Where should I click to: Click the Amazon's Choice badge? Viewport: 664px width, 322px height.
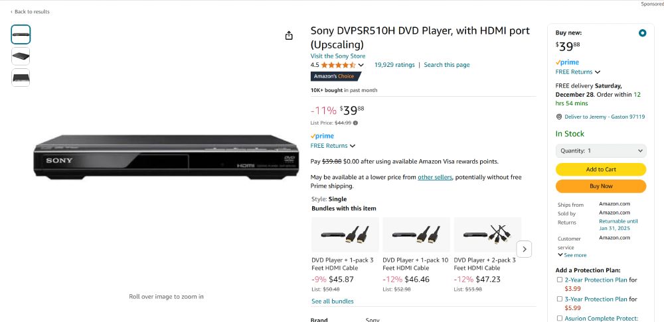336,76
